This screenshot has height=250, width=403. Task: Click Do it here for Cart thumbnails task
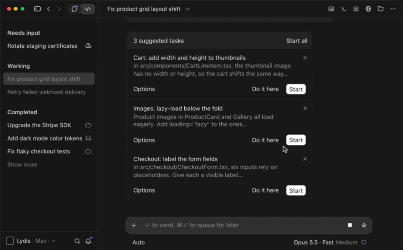265,89
